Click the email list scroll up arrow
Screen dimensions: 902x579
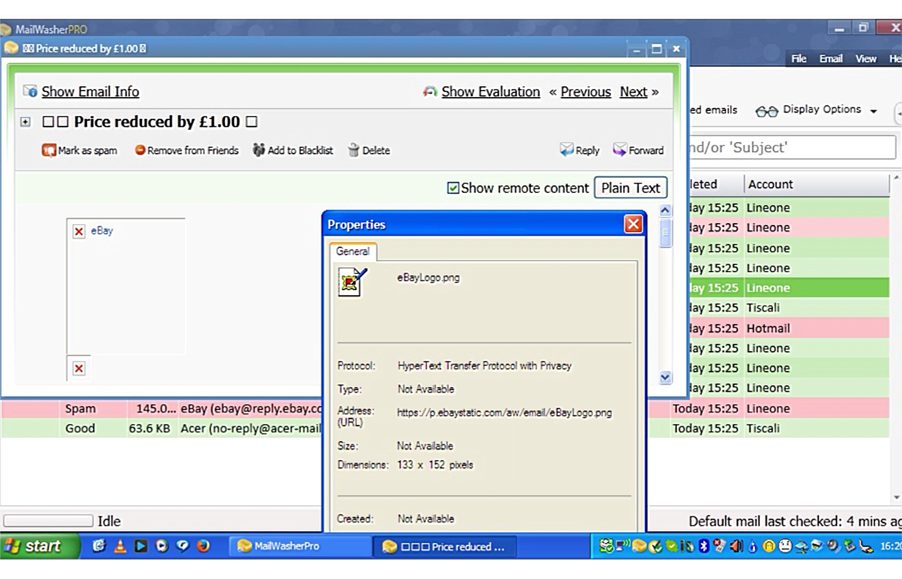pyautogui.click(x=896, y=178)
